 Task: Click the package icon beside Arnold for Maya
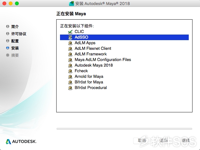point(70,77)
